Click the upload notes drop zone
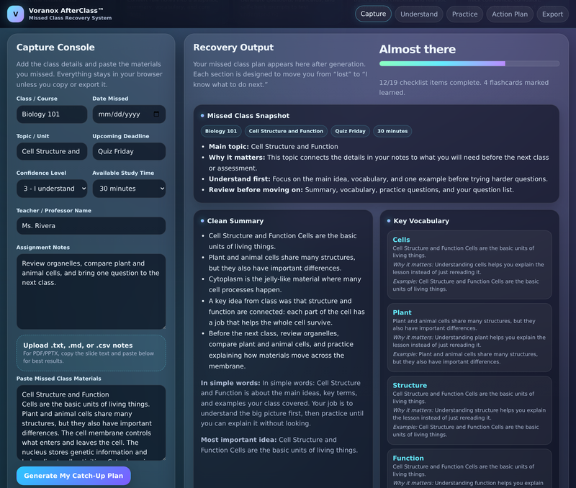This screenshot has width=576, height=488. tap(91, 353)
